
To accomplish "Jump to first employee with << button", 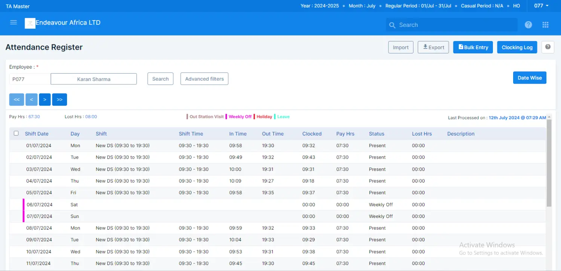I will pyautogui.click(x=17, y=100).
